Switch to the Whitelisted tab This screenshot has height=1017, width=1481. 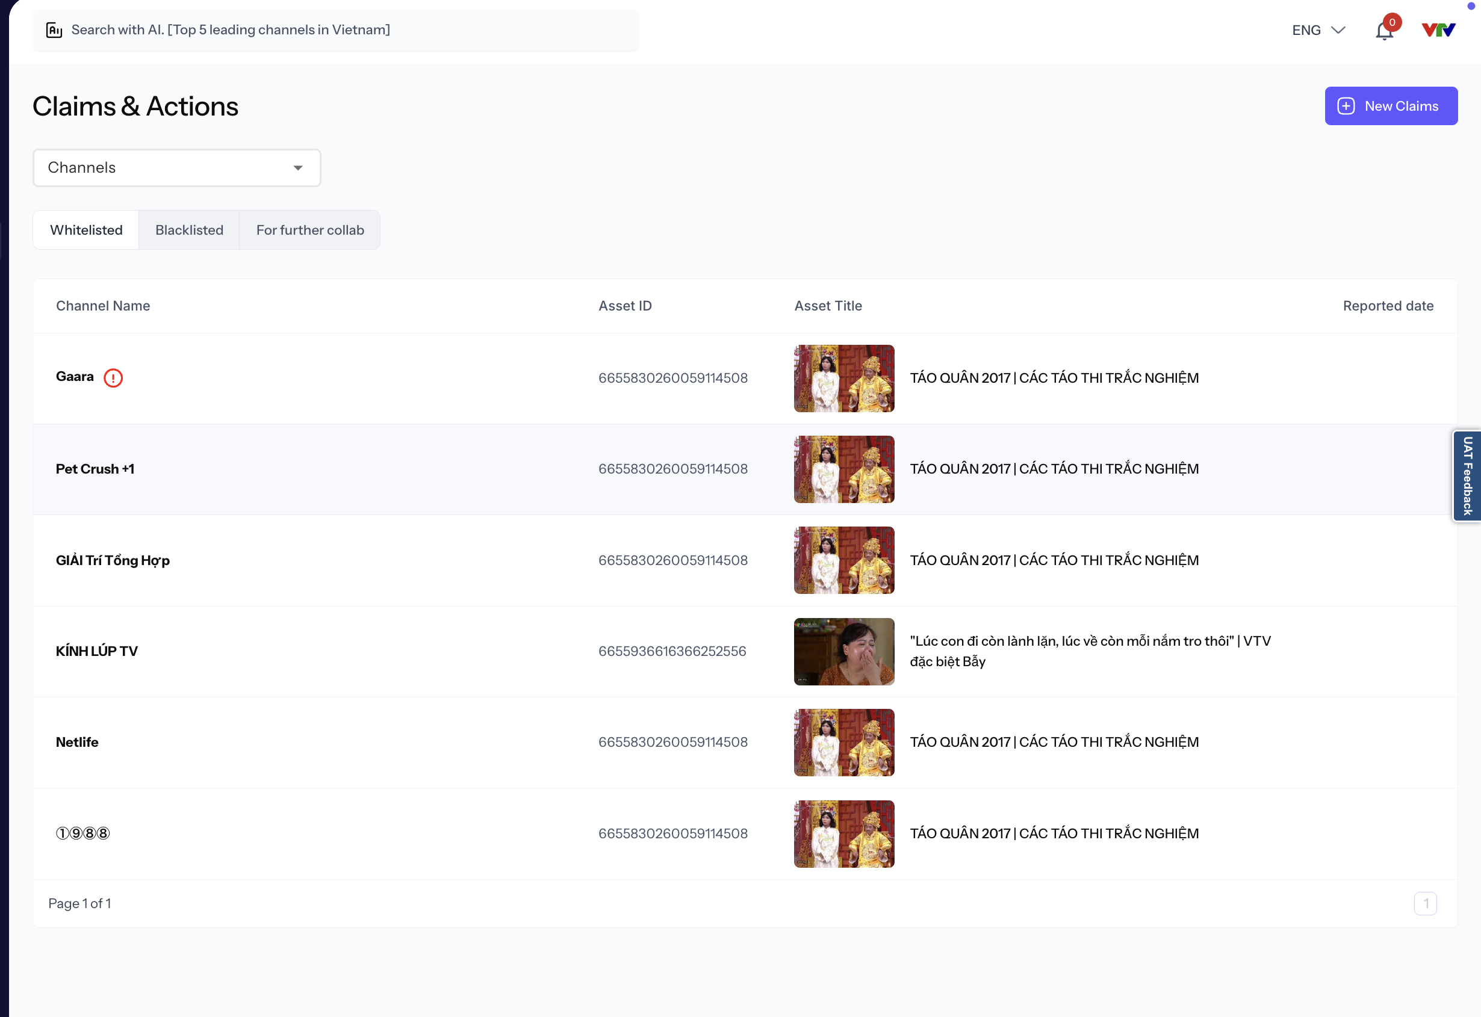[86, 230]
